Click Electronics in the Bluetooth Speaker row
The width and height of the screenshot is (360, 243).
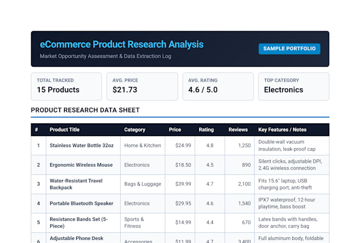[x=142, y=203]
